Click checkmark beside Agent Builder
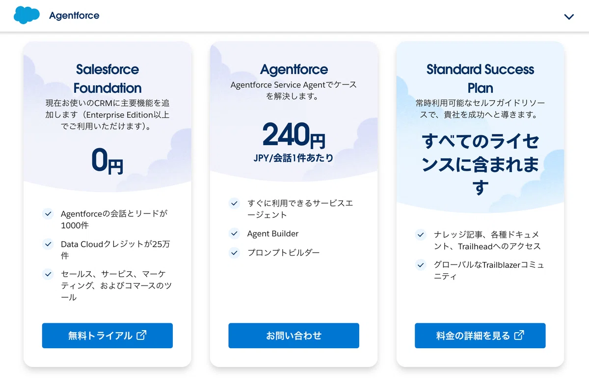The image size is (589, 388). tap(234, 233)
